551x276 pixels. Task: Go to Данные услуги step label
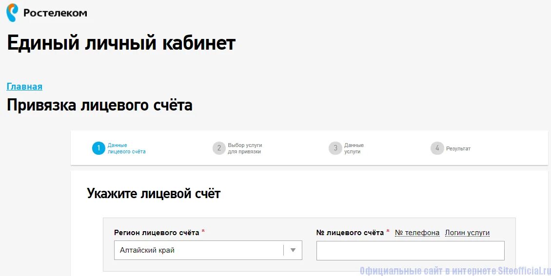point(354,148)
